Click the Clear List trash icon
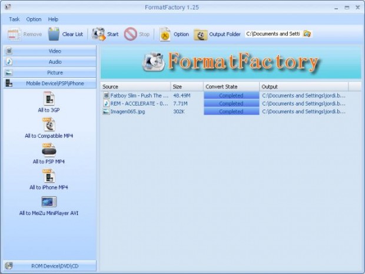The height and width of the screenshot is (274, 365). tap(54, 34)
